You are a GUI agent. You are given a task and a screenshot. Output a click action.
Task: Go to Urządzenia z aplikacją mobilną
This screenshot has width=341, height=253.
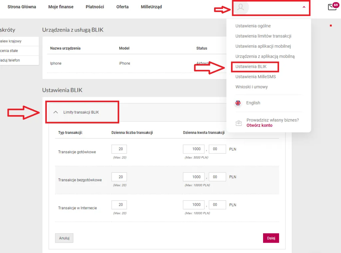pos(265,56)
